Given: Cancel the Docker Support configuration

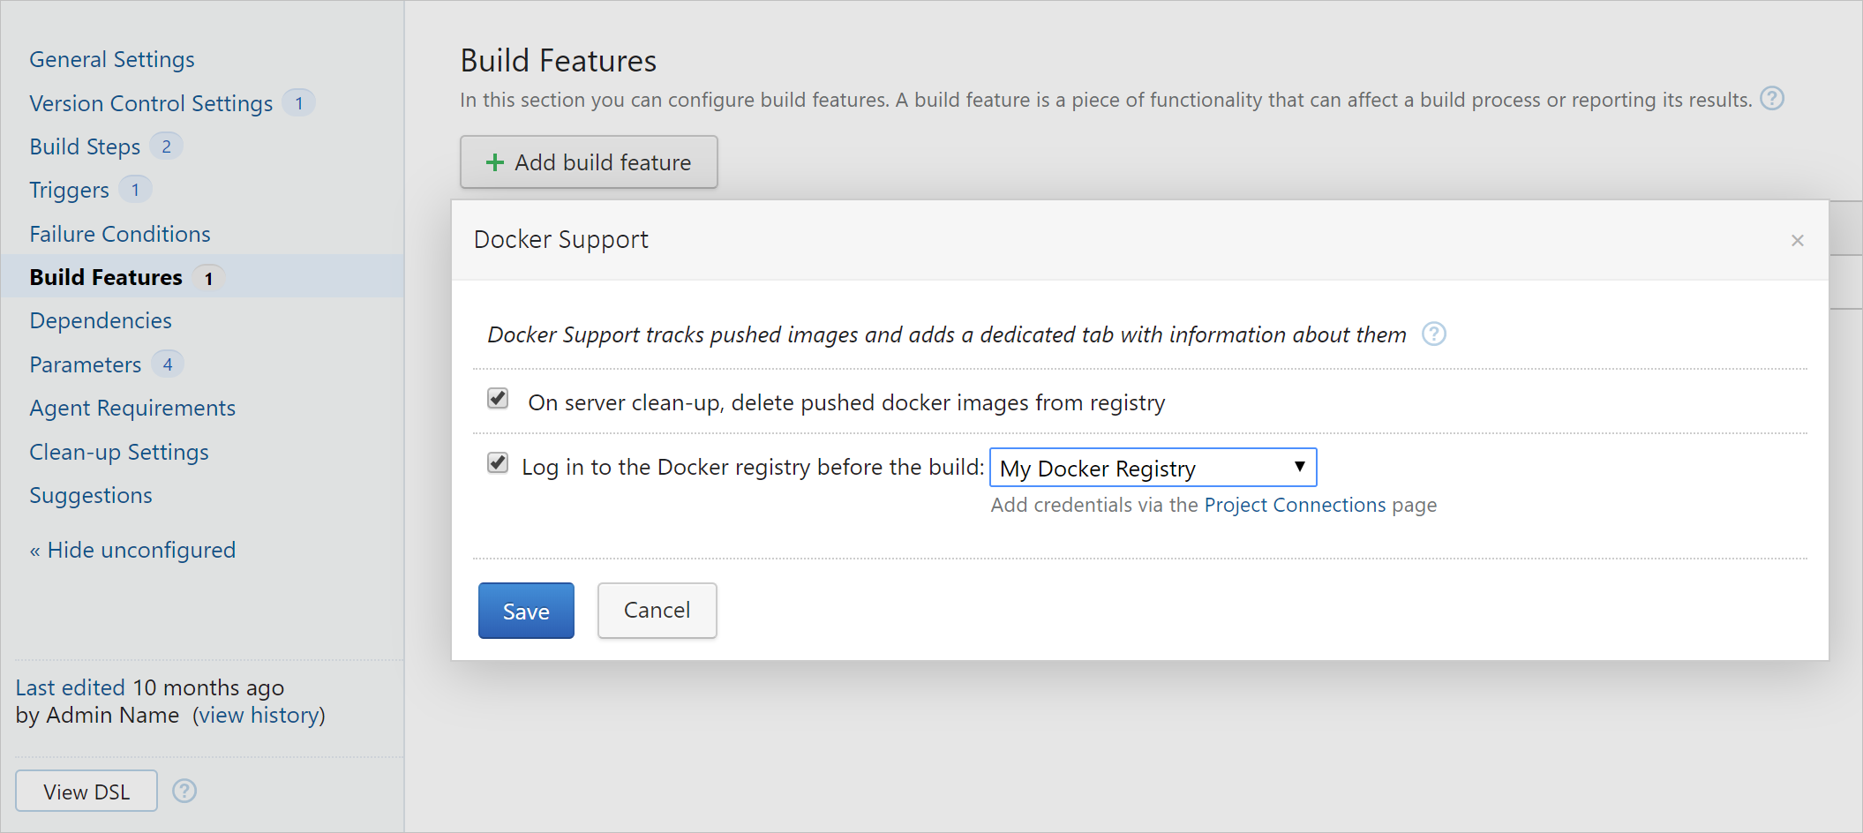Looking at the screenshot, I should pos(657,610).
